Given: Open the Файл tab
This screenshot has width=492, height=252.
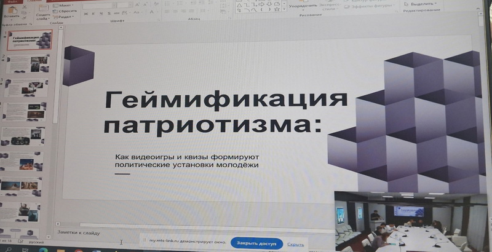Looking at the screenshot, I should click(12, 1).
